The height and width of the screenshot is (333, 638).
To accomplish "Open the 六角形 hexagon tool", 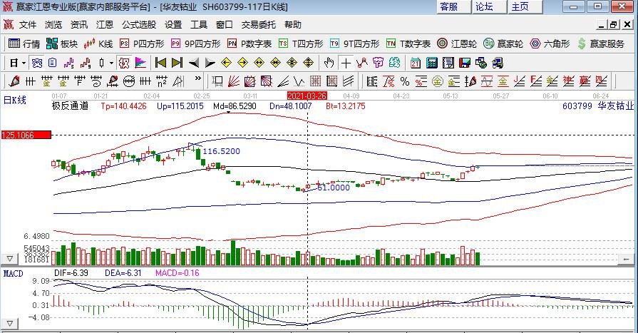I will click(x=550, y=43).
